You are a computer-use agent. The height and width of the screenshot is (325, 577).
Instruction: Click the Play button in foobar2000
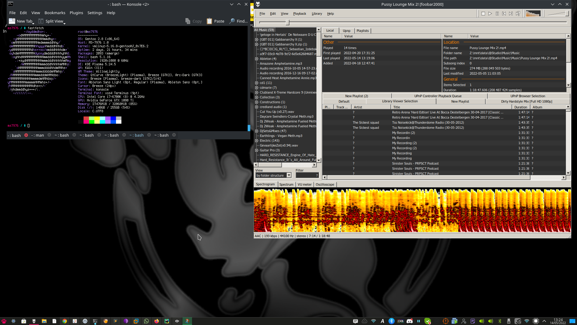[490, 14]
